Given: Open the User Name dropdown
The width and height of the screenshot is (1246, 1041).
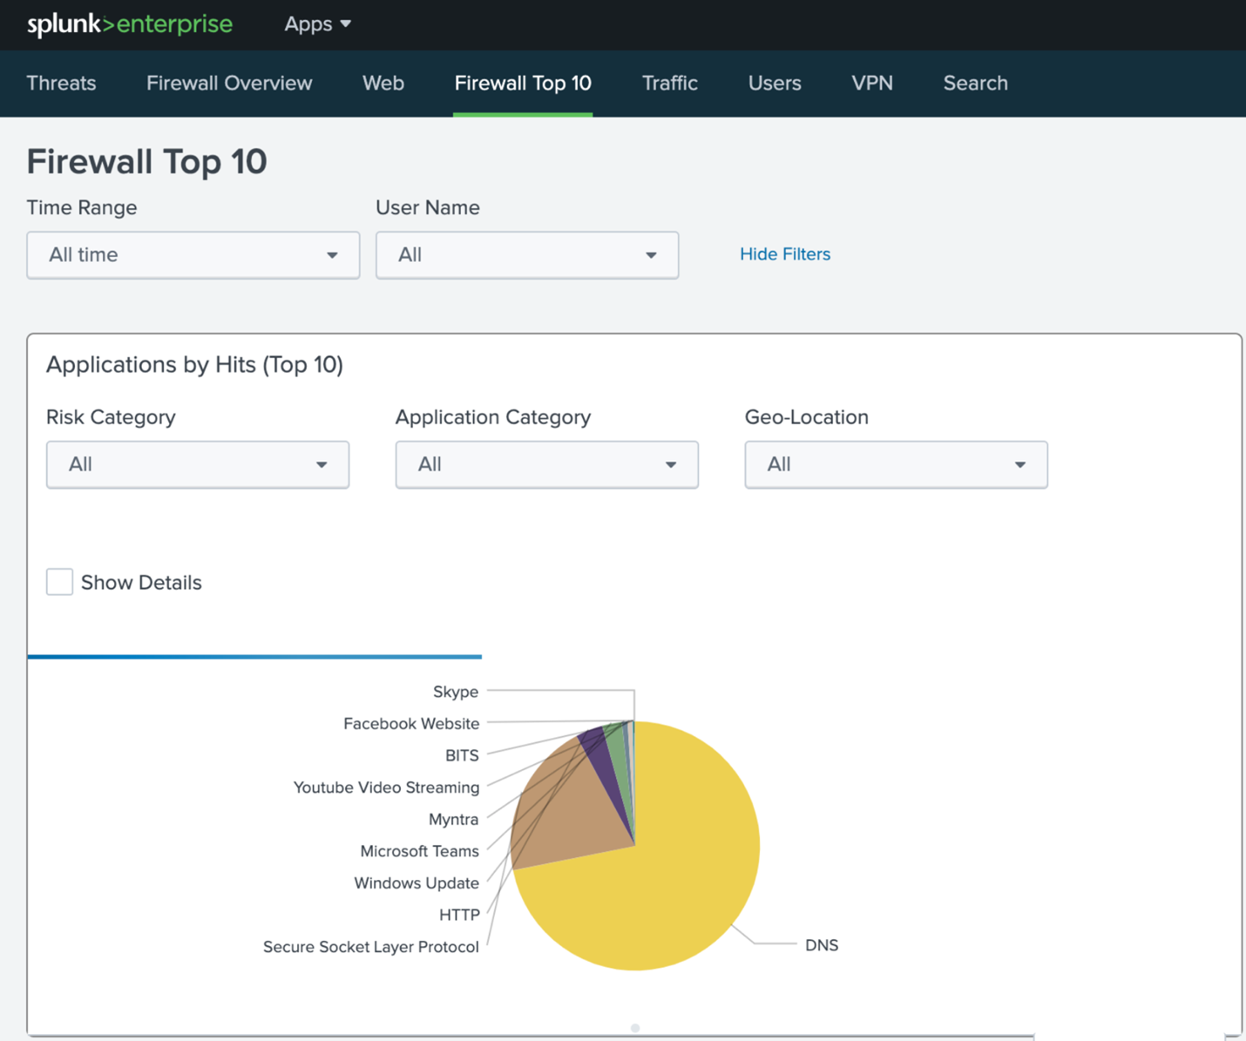Looking at the screenshot, I should coord(527,255).
